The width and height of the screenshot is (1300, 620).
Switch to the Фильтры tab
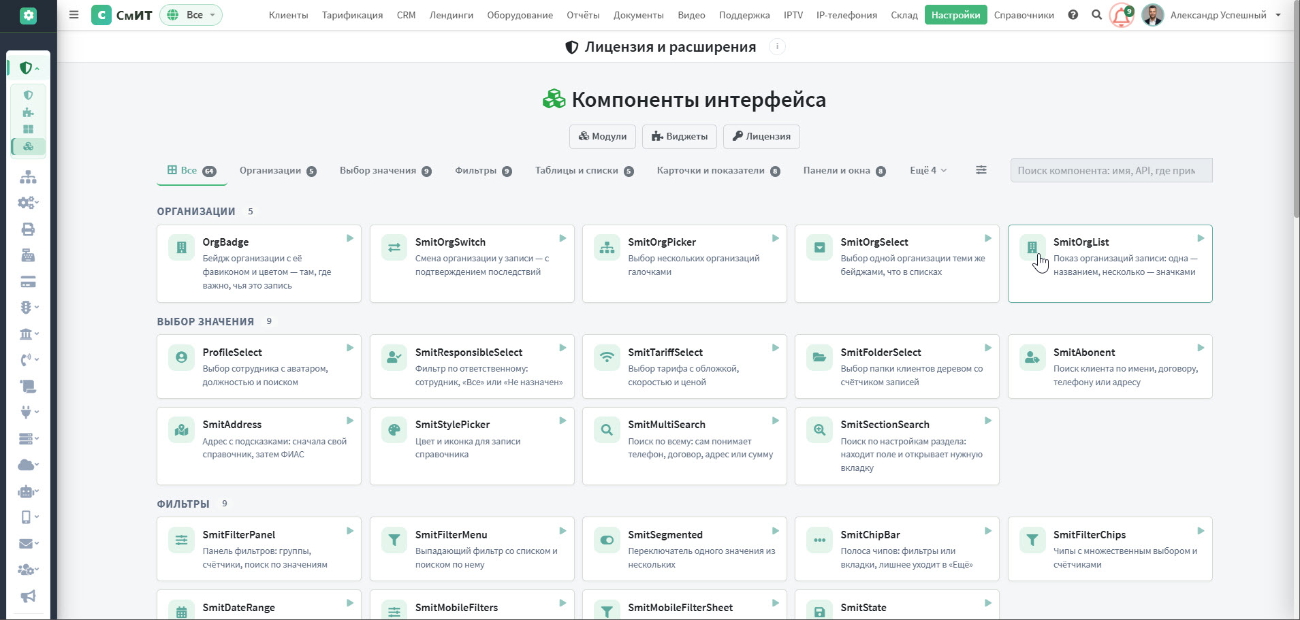(483, 171)
